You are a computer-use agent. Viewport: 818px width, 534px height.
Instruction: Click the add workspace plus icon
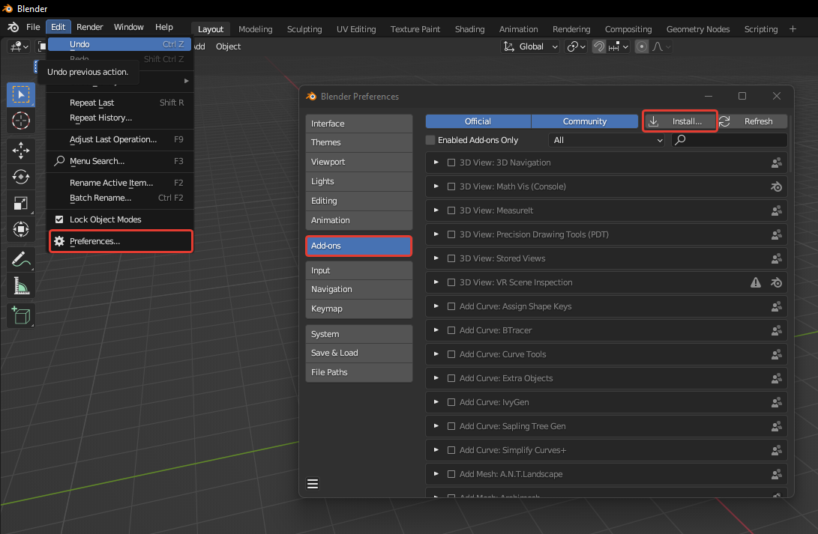pyautogui.click(x=793, y=29)
